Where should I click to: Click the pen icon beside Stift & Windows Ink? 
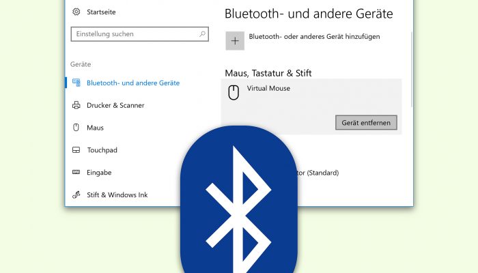76,195
